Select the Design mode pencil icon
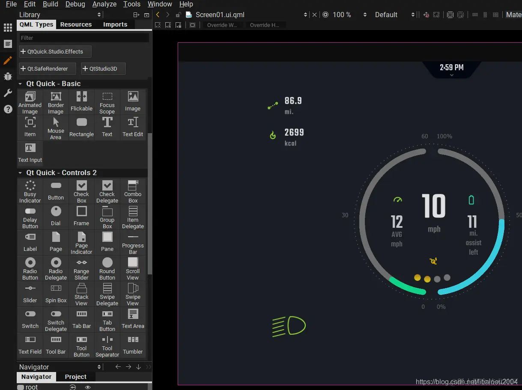Image resolution: width=522 pixels, height=390 pixels. click(8, 60)
